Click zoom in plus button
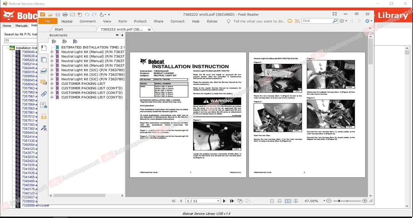413x218 pixels. (364, 201)
